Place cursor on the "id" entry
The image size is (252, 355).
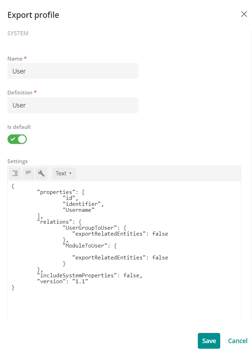coord(71,198)
